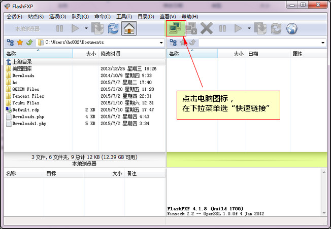331x229 pixels.
Task: Click the remote transfer queue play icon
Action: [238, 28]
